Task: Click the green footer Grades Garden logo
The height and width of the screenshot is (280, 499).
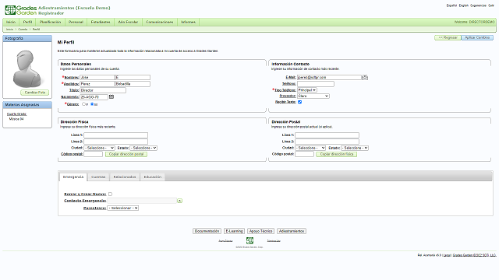Action: point(249,240)
